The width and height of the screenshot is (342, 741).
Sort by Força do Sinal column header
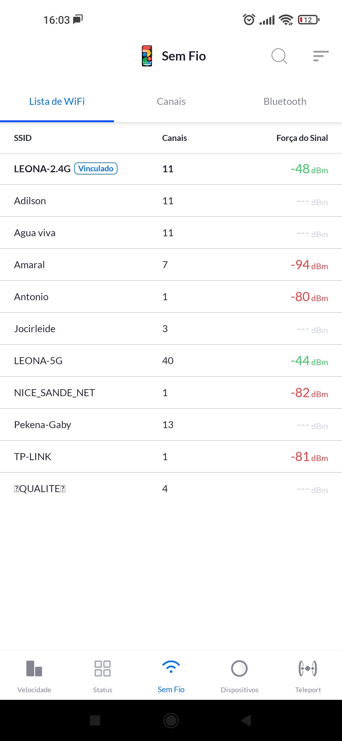click(x=302, y=138)
